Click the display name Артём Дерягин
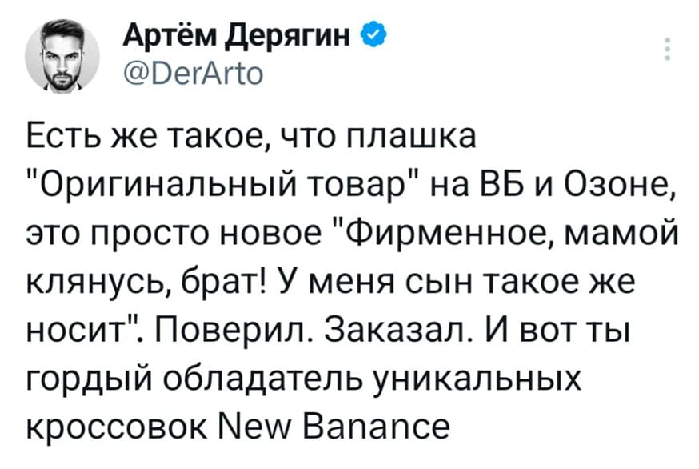699x469 pixels. [240, 34]
